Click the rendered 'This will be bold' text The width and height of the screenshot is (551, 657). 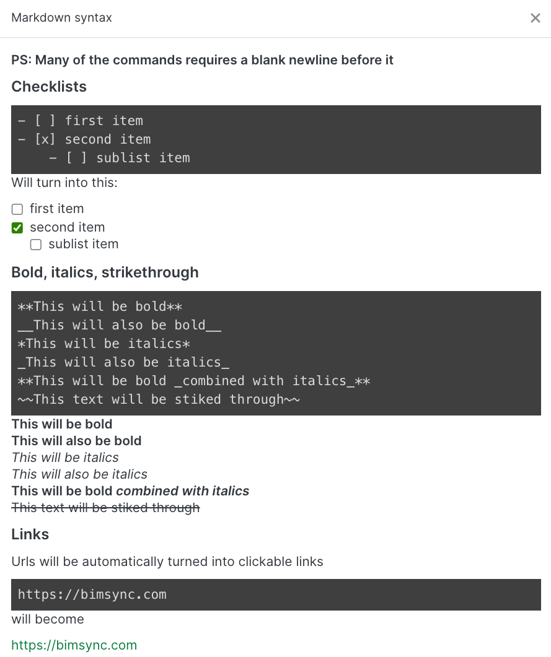61,424
